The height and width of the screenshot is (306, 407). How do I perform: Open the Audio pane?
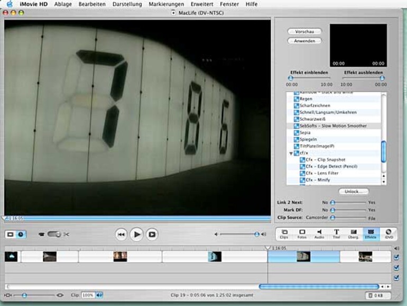[x=319, y=234]
